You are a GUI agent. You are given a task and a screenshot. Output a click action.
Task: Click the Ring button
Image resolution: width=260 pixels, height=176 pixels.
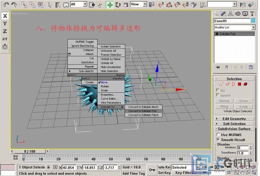tap(224, 106)
